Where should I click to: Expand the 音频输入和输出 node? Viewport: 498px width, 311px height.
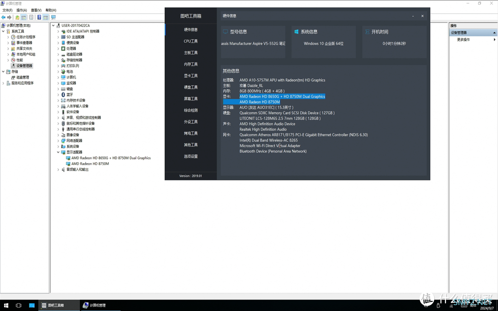coord(58,170)
